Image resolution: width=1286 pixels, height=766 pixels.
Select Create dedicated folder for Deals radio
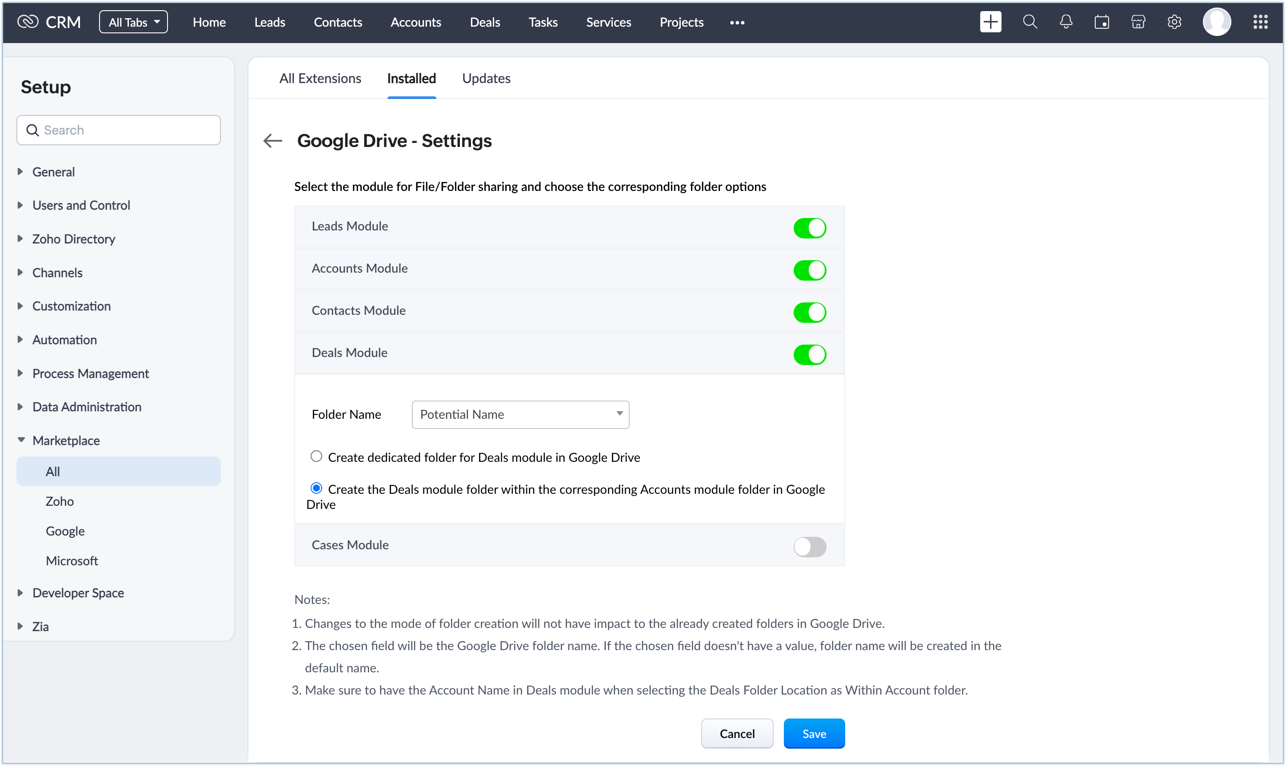(316, 456)
